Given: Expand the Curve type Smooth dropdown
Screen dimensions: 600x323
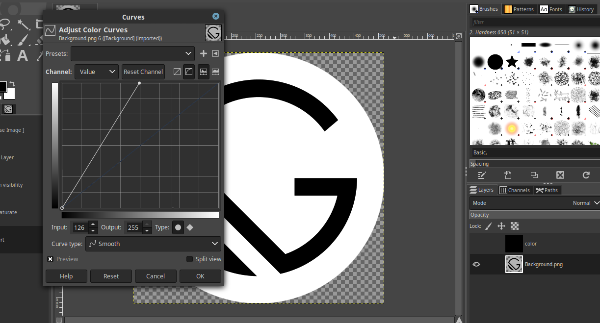Looking at the screenshot, I should click(x=153, y=244).
